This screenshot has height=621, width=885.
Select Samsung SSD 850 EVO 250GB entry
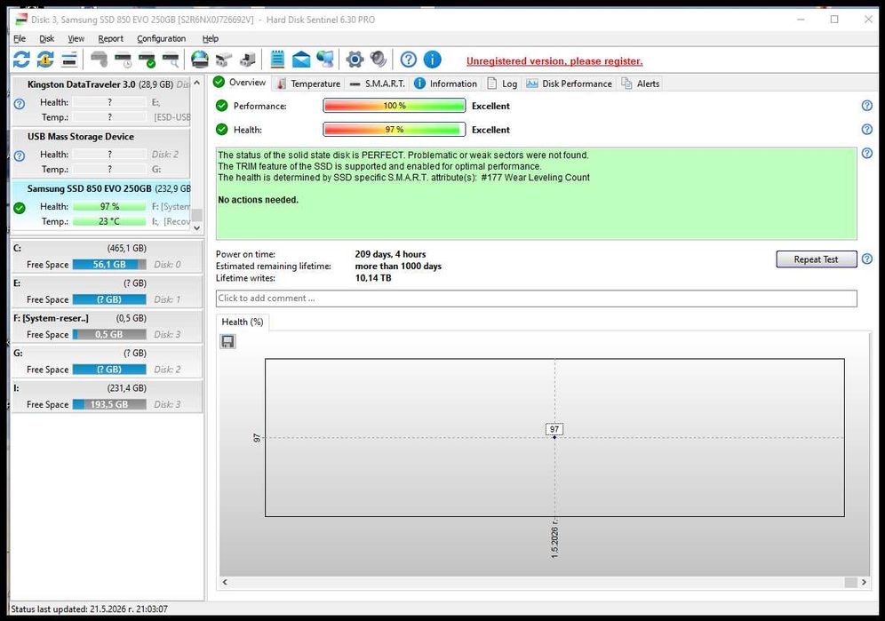101,205
